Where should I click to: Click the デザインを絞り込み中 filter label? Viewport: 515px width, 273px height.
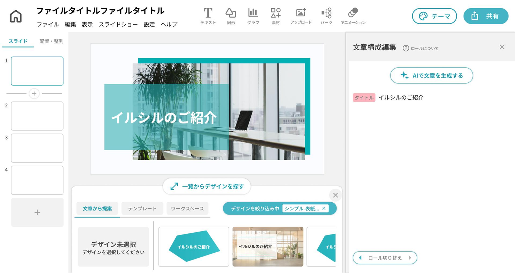(255, 208)
